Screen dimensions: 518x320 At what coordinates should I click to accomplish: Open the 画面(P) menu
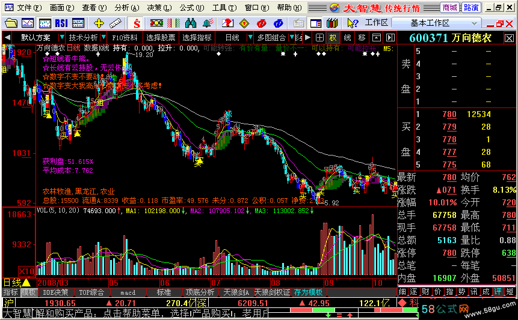pos(62,8)
